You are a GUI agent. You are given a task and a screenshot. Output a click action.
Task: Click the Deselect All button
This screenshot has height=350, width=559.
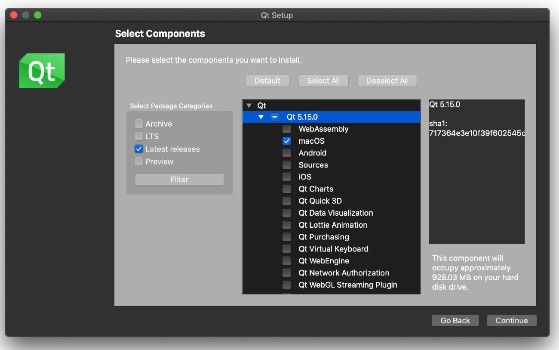(387, 81)
